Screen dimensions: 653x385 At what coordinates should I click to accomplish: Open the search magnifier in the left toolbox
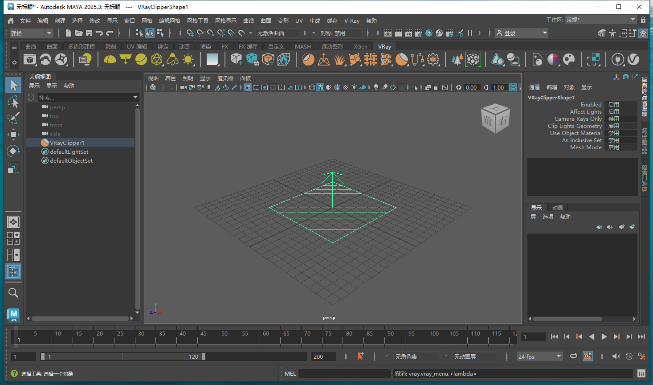13,293
